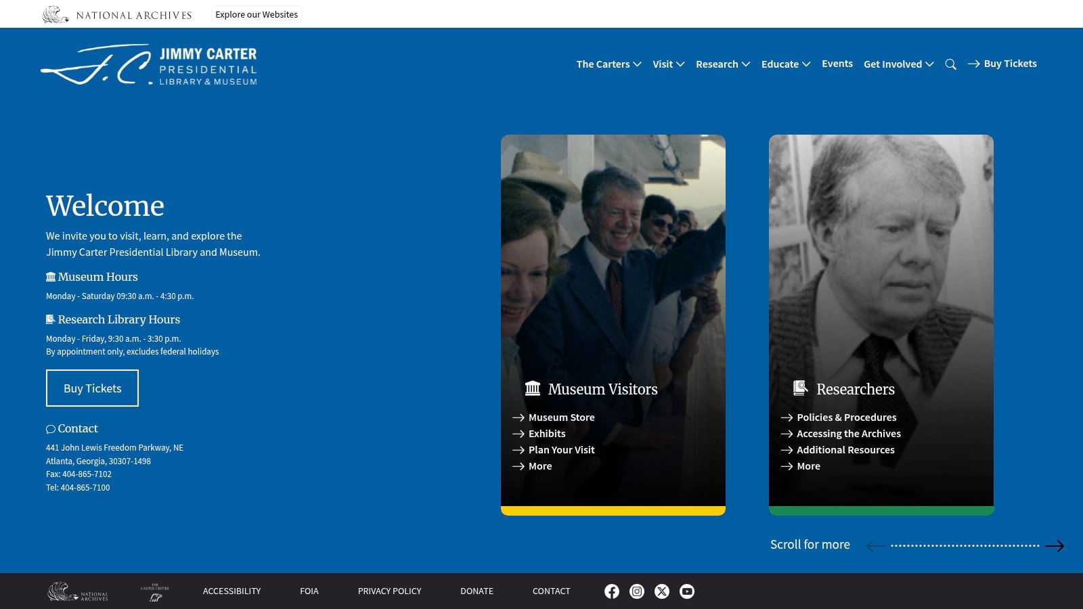Click the Researchers card heading
Image resolution: width=1083 pixels, height=609 pixels.
point(856,389)
